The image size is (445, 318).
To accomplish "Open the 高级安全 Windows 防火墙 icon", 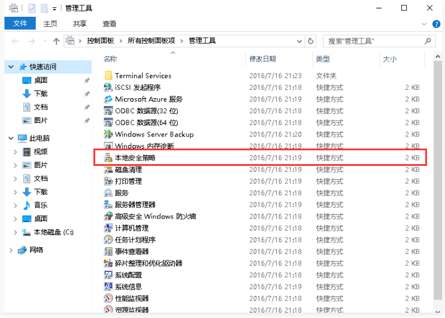I will point(108,216).
